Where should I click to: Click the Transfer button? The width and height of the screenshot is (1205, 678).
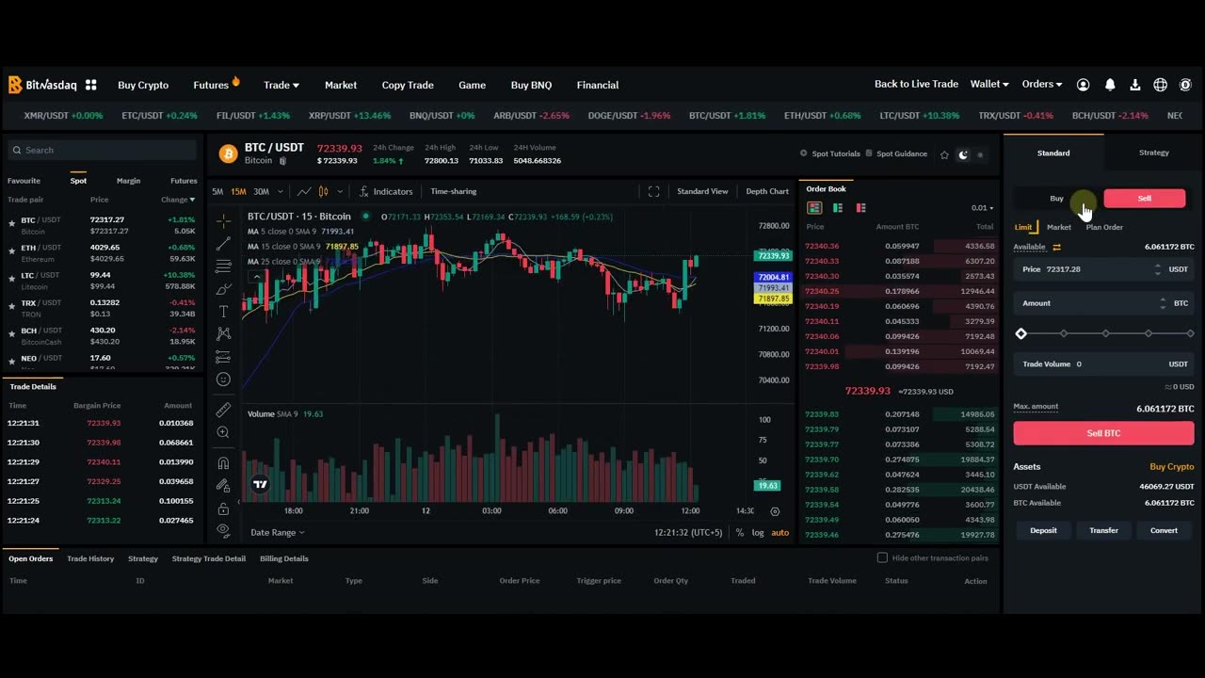tap(1103, 530)
